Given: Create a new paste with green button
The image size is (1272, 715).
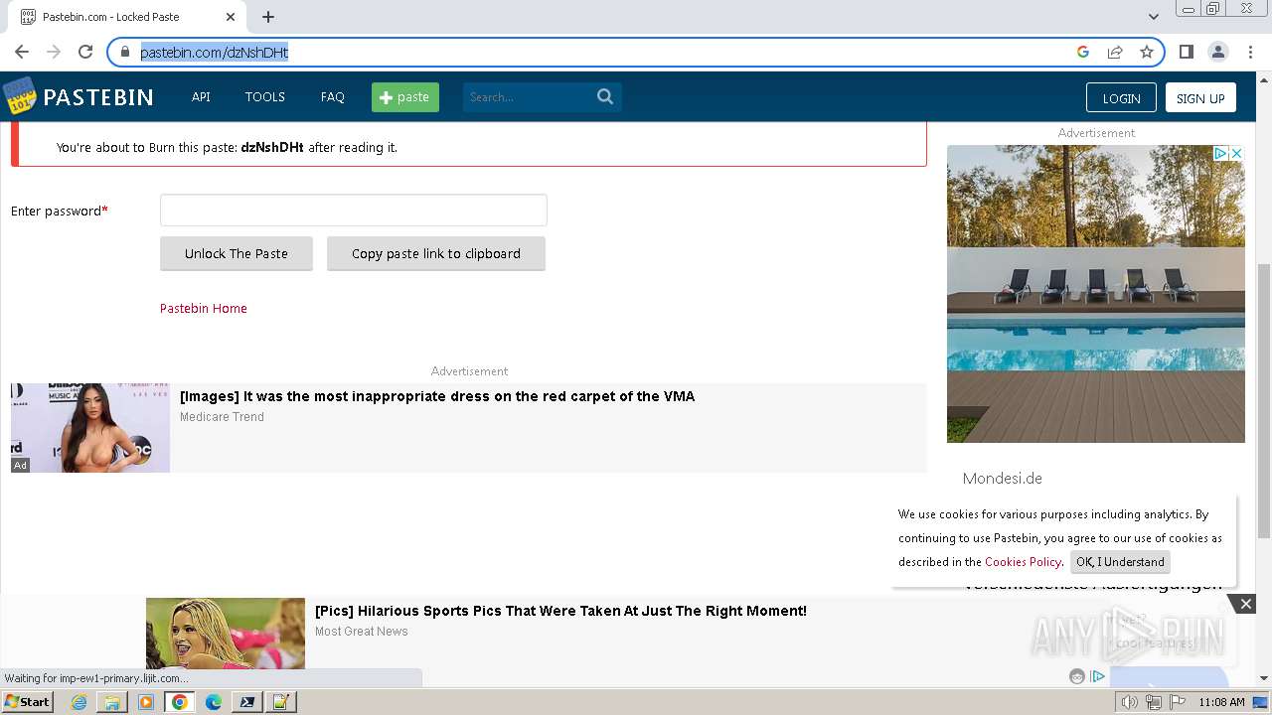Looking at the screenshot, I should coord(405,96).
